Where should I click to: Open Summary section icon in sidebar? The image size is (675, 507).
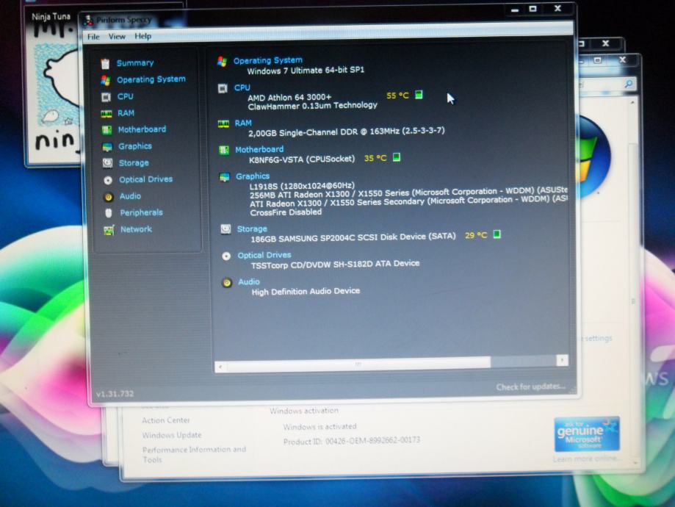coord(105,64)
